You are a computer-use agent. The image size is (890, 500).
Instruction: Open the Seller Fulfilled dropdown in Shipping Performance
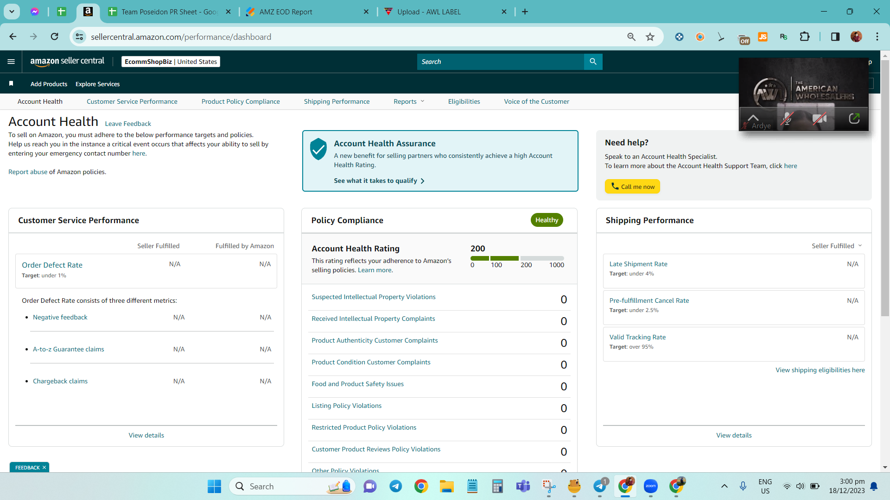(837, 246)
